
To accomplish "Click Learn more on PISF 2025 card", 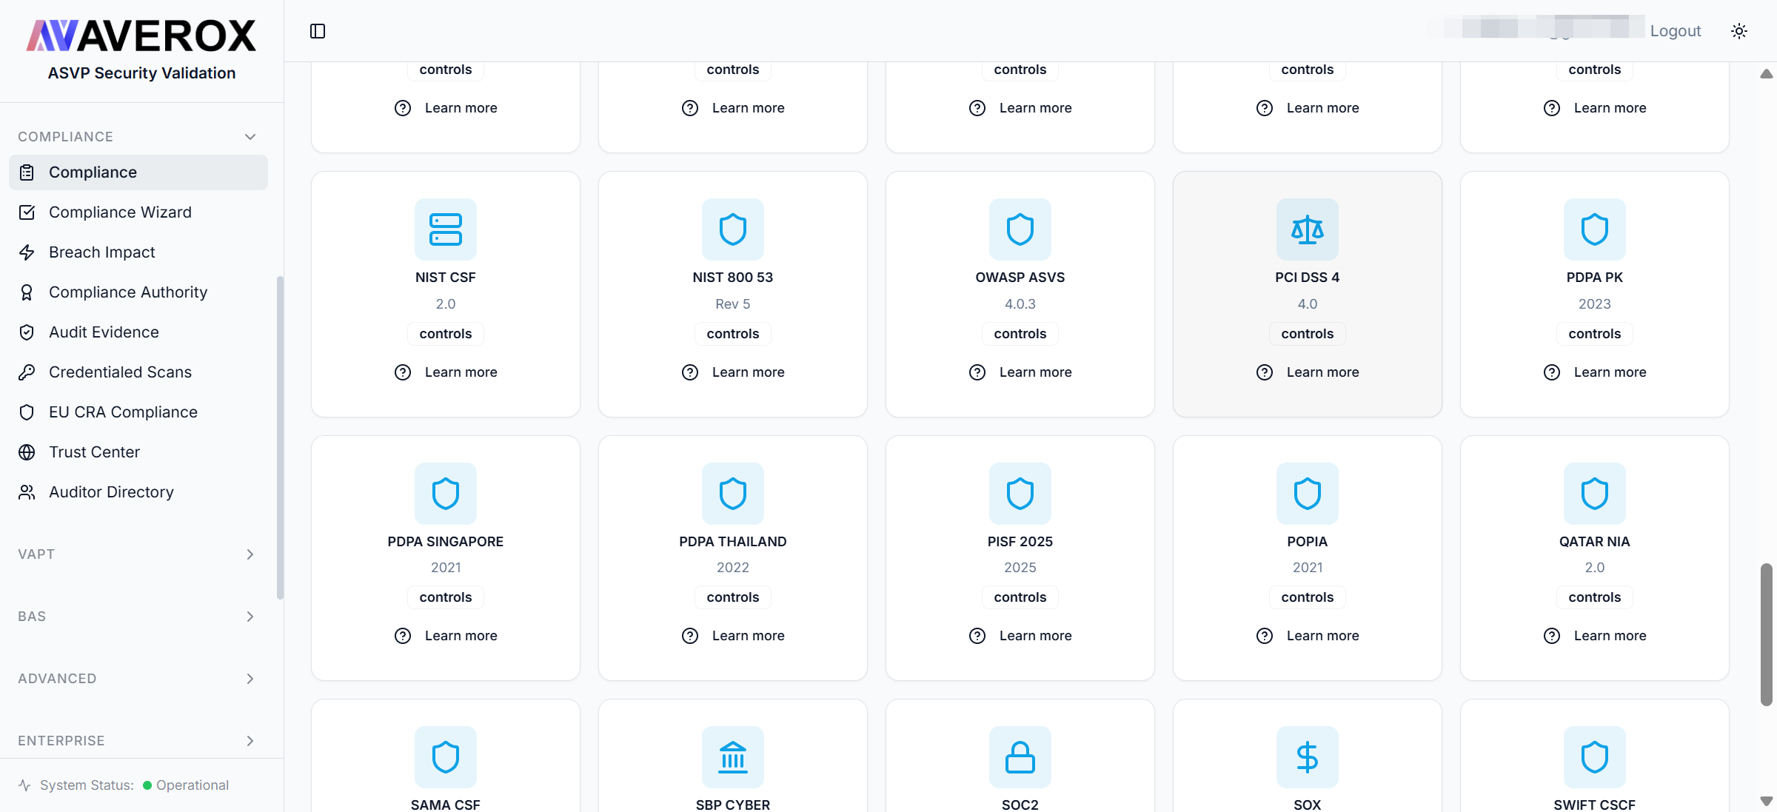I will coord(1020,636).
